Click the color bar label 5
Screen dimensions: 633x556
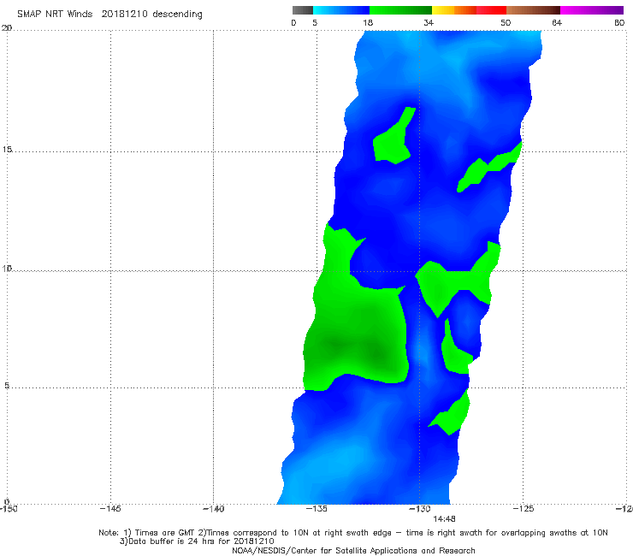pos(315,22)
